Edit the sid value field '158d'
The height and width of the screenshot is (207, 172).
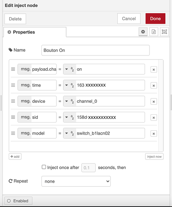(x=110, y=117)
